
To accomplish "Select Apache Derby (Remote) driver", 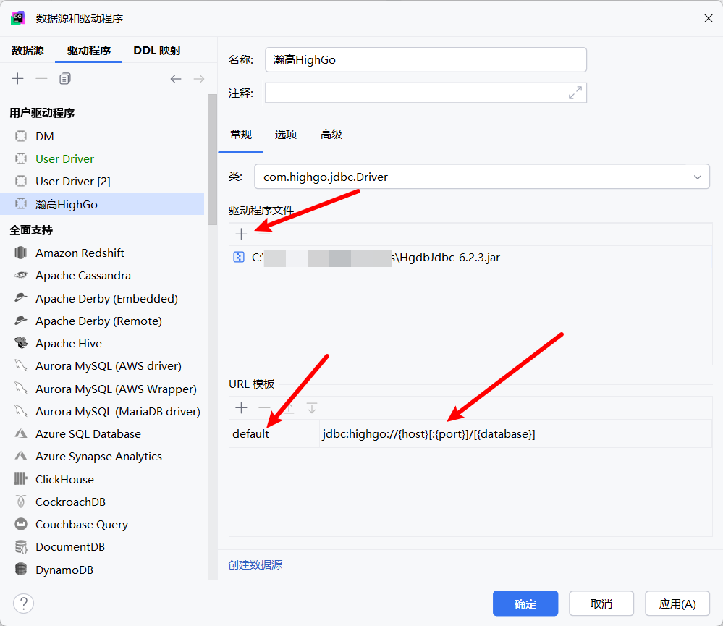I will pyautogui.click(x=102, y=321).
